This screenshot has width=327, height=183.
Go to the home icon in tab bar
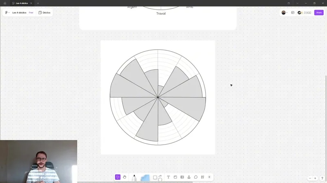coord(5,3)
